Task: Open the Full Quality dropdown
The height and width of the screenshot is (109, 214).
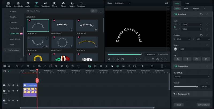Action: pyautogui.click(x=122, y=3)
